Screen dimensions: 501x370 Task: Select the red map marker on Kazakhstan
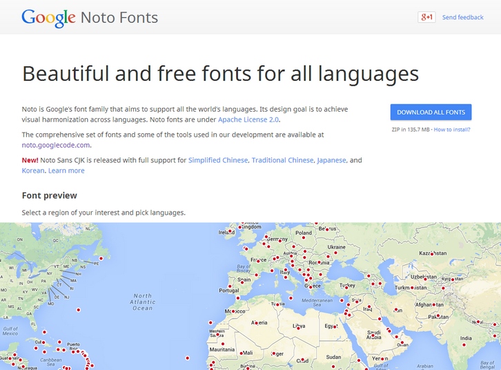pos(432,253)
